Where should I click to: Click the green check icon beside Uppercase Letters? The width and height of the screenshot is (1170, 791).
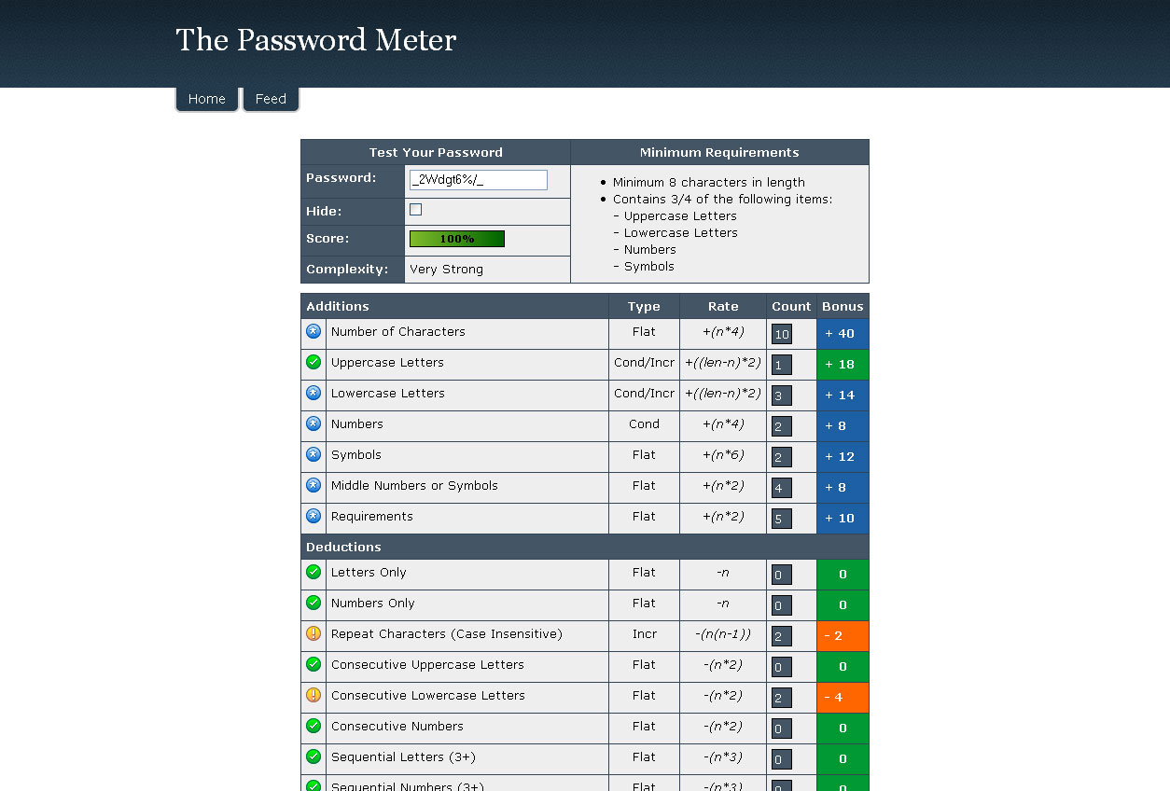tap(313, 362)
